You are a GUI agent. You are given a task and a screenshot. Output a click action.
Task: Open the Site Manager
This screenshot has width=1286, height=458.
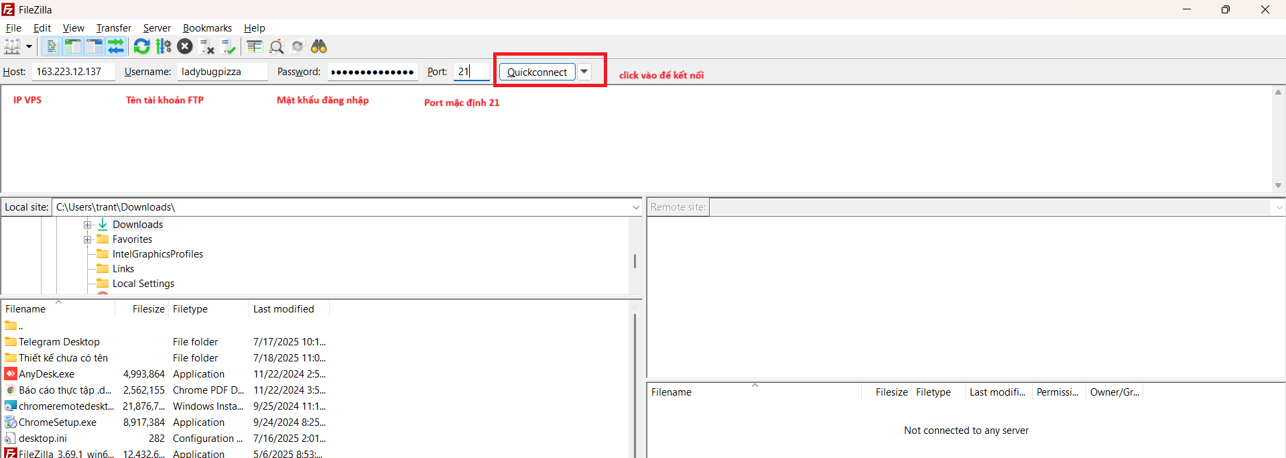[12, 46]
